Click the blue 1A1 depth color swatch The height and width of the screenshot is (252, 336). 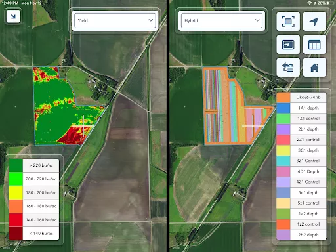283,108
